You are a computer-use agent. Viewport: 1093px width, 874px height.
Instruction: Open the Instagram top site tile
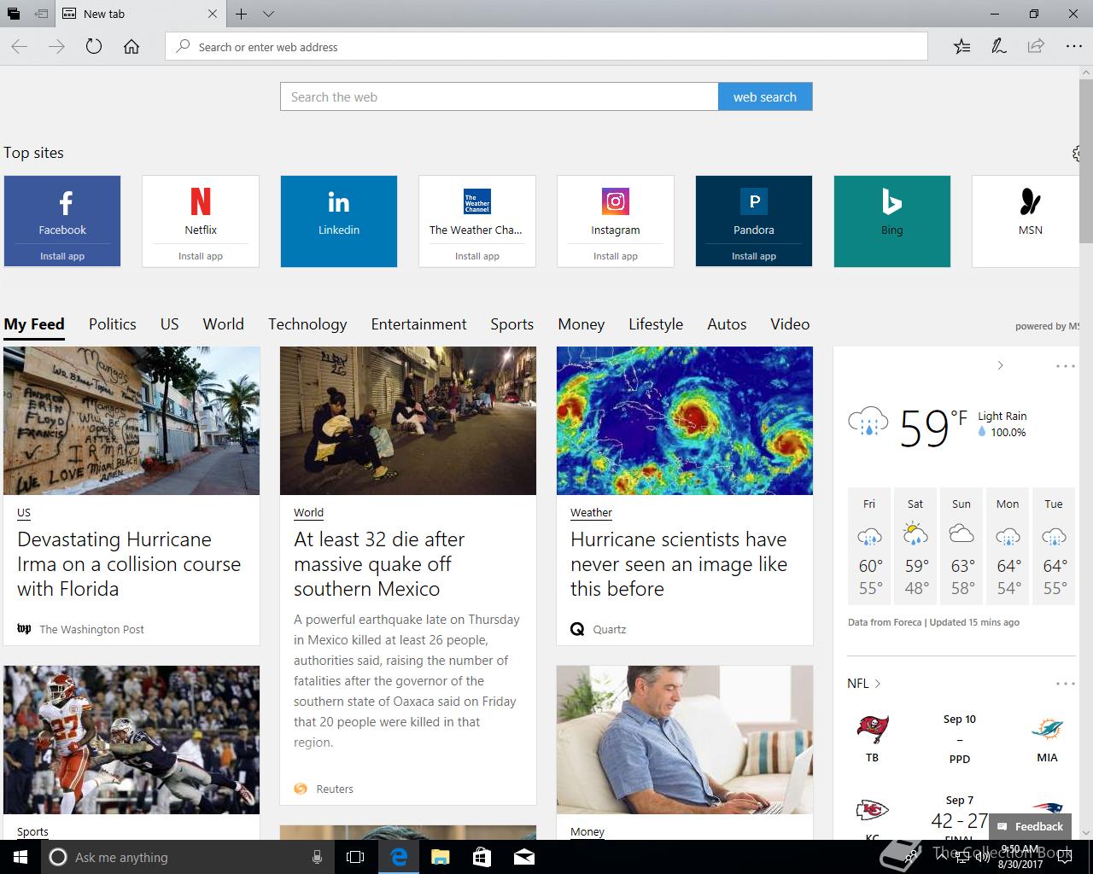(x=616, y=221)
